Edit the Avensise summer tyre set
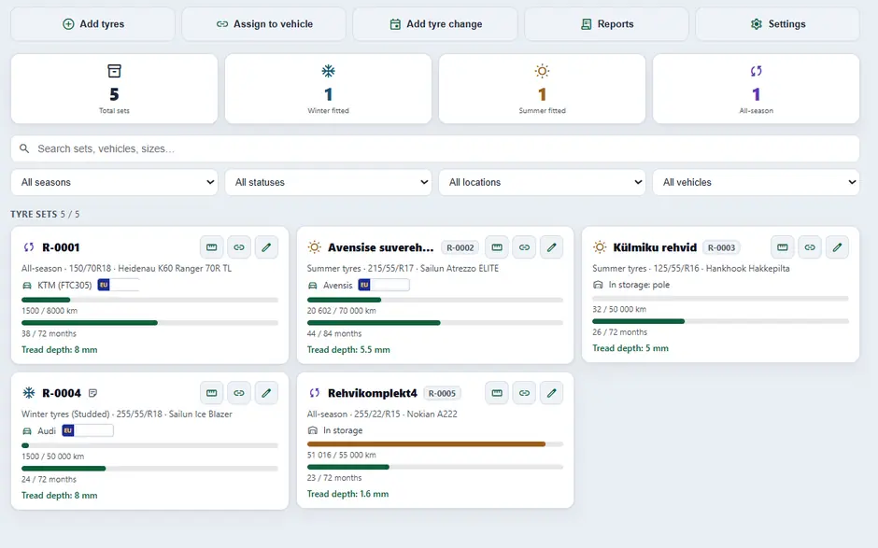This screenshot has height=548, width=878. [x=551, y=247]
